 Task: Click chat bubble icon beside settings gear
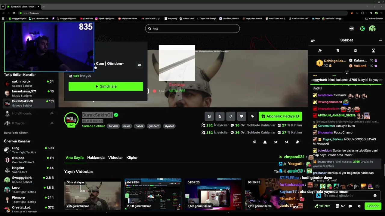350,206
